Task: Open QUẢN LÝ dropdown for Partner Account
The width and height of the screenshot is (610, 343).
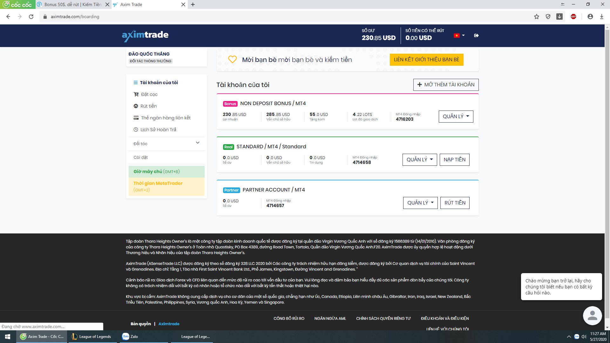Action: (x=420, y=203)
